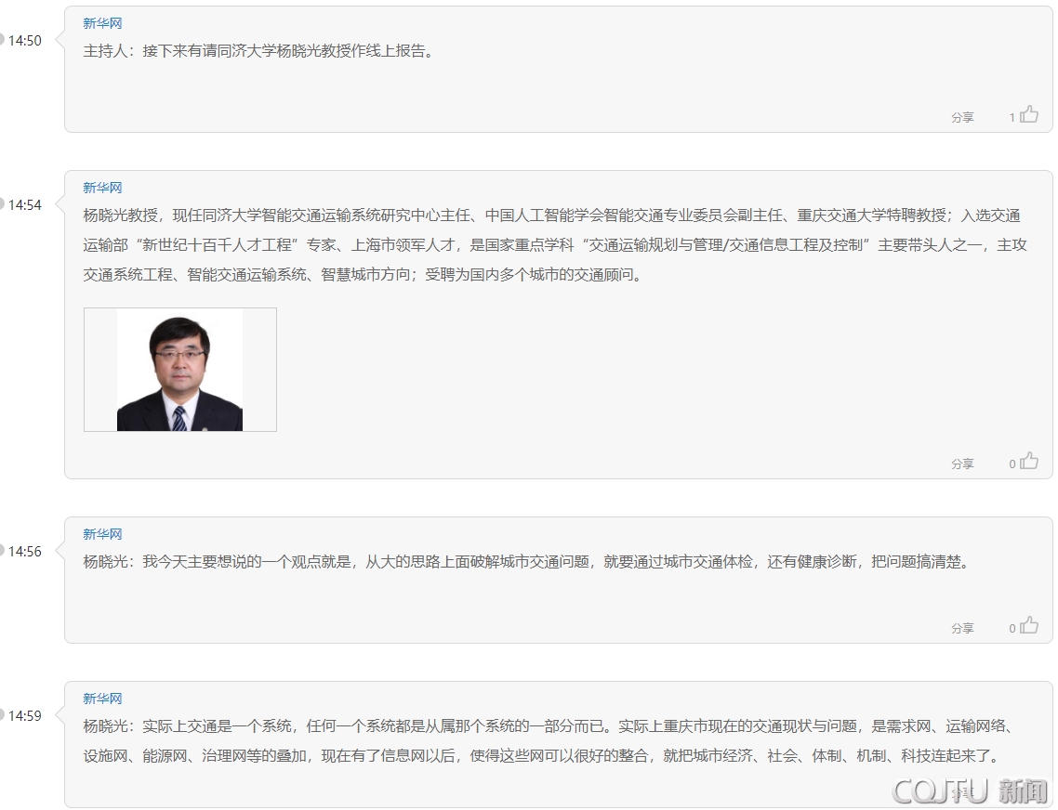Select the 14:54 timestamp on the timeline
Screen dimensions: 1058x810
click(x=25, y=205)
